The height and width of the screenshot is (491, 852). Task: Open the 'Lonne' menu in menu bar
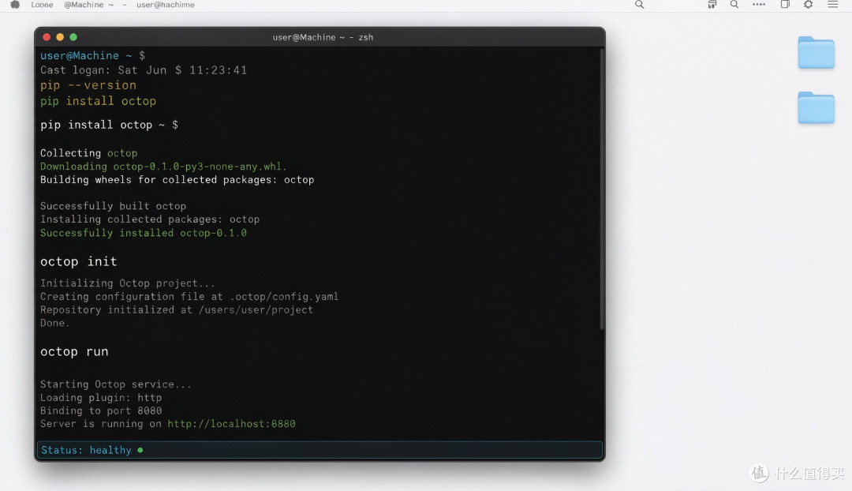point(42,5)
